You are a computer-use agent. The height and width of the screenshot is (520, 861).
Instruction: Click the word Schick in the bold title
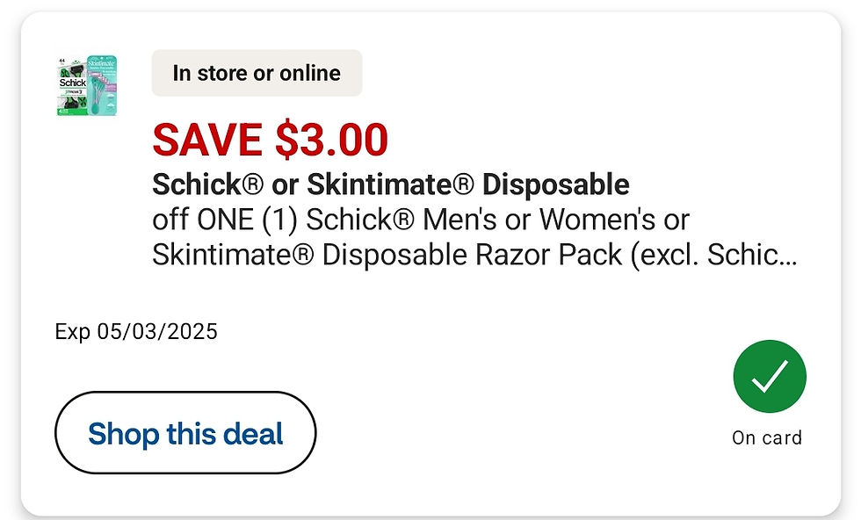pos(198,184)
